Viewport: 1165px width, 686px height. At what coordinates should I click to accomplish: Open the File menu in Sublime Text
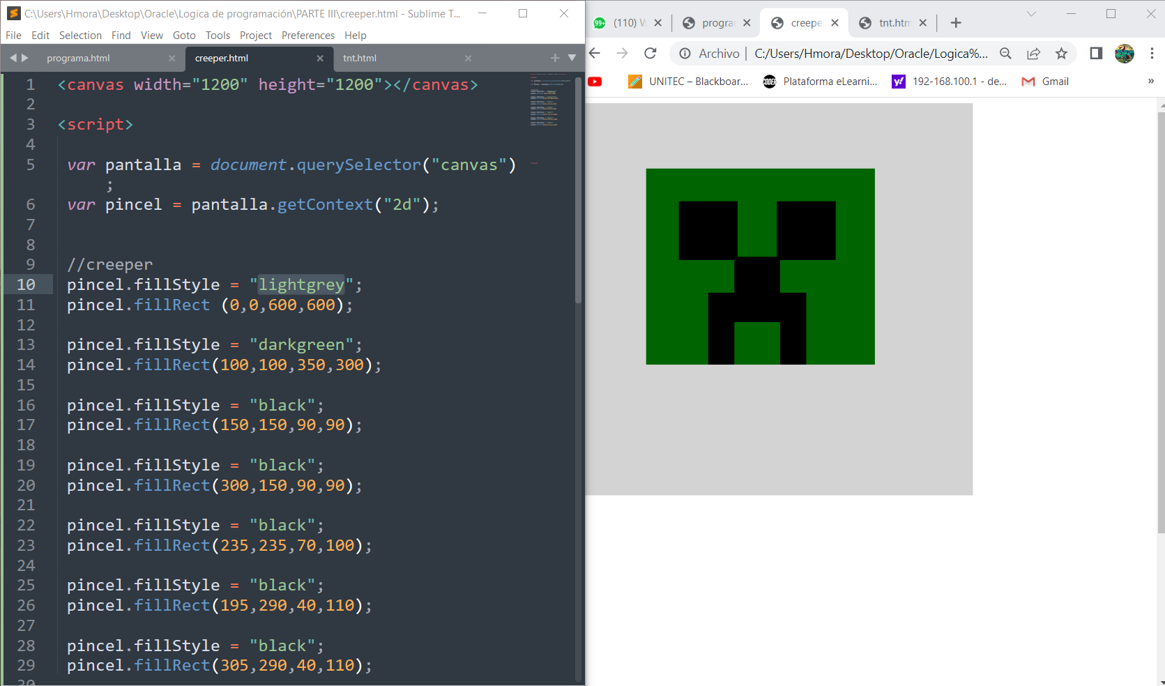(x=13, y=36)
